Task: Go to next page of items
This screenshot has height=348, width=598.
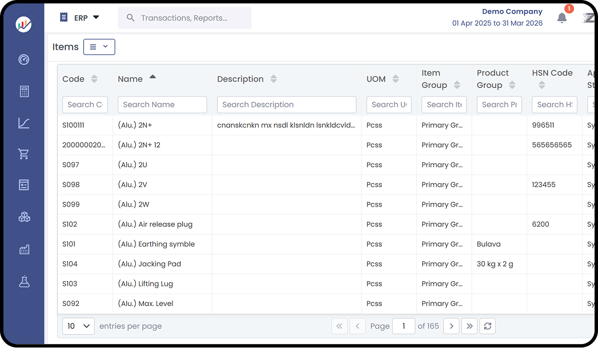Action: pos(451,326)
